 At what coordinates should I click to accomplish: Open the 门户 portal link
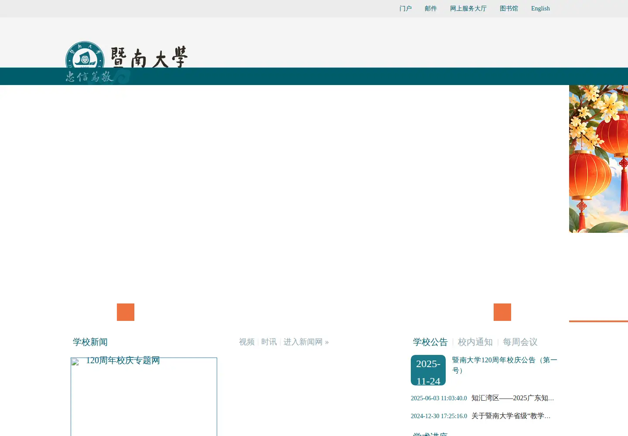406,9
